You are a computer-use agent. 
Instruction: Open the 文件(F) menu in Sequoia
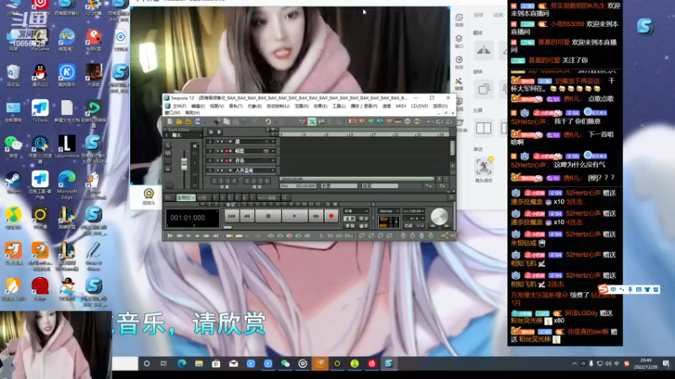(180, 106)
